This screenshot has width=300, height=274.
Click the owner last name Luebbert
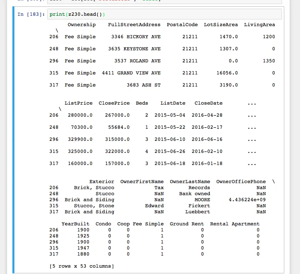coord(198,212)
